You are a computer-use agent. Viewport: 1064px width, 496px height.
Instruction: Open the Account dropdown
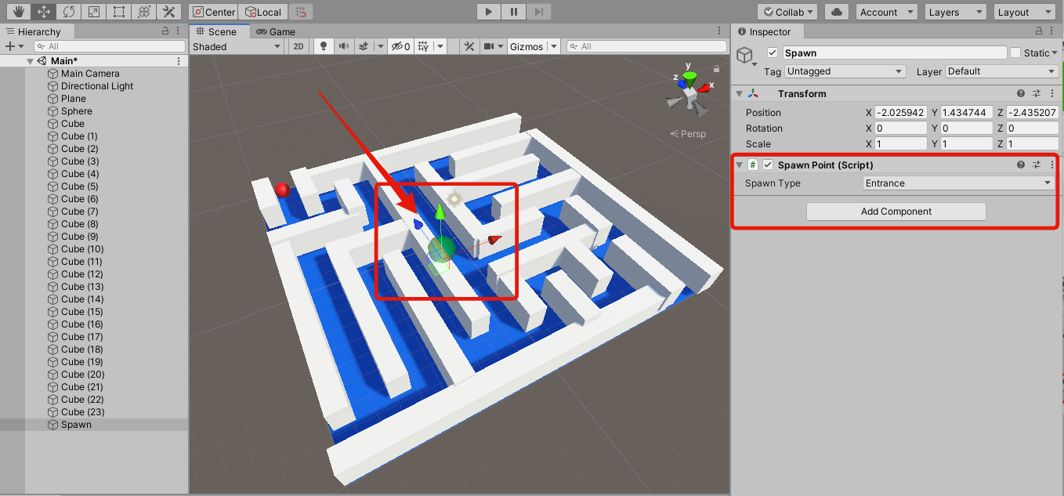coord(886,12)
